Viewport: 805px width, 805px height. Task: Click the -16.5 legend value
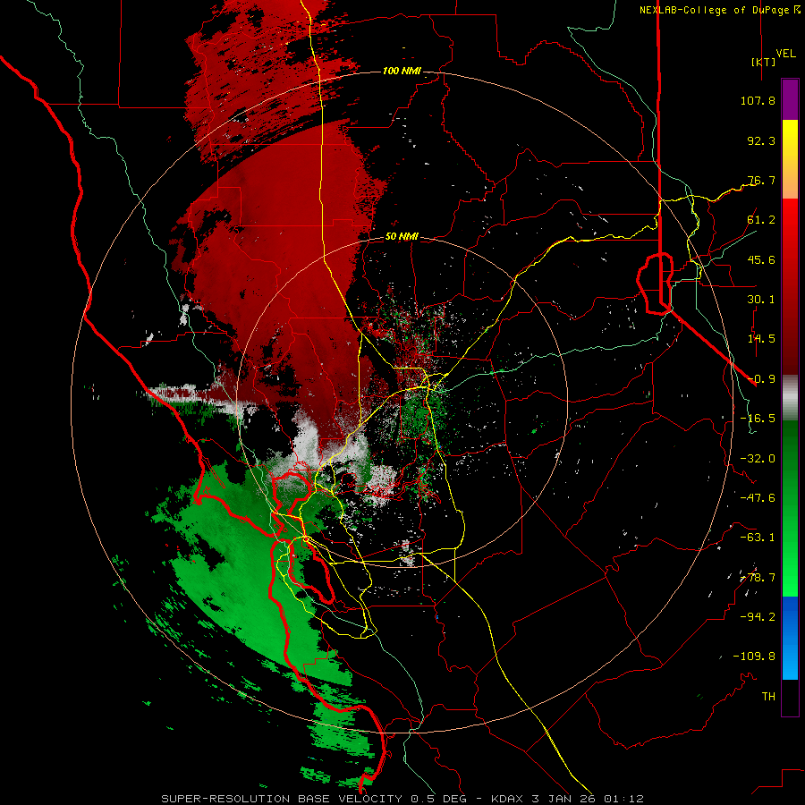(x=758, y=419)
